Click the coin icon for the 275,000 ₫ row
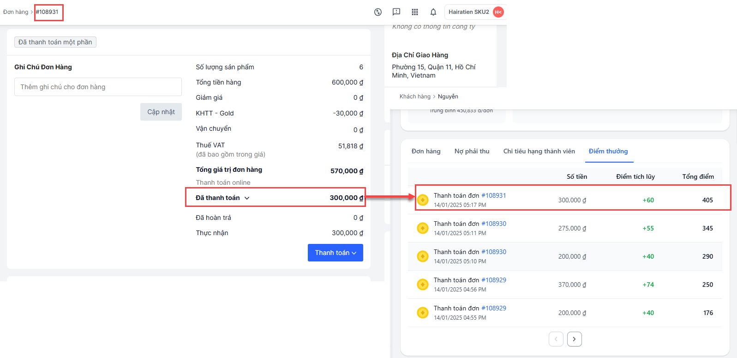 423,228
